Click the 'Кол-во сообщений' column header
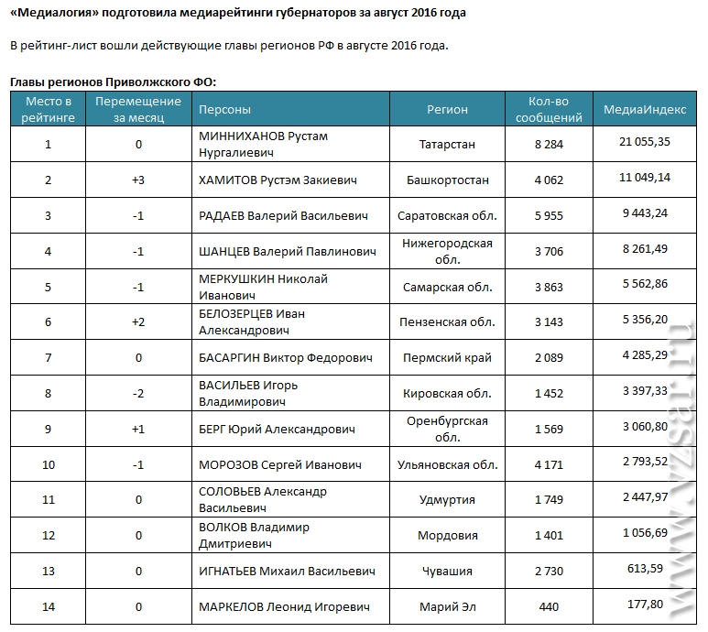 click(549, 109)
